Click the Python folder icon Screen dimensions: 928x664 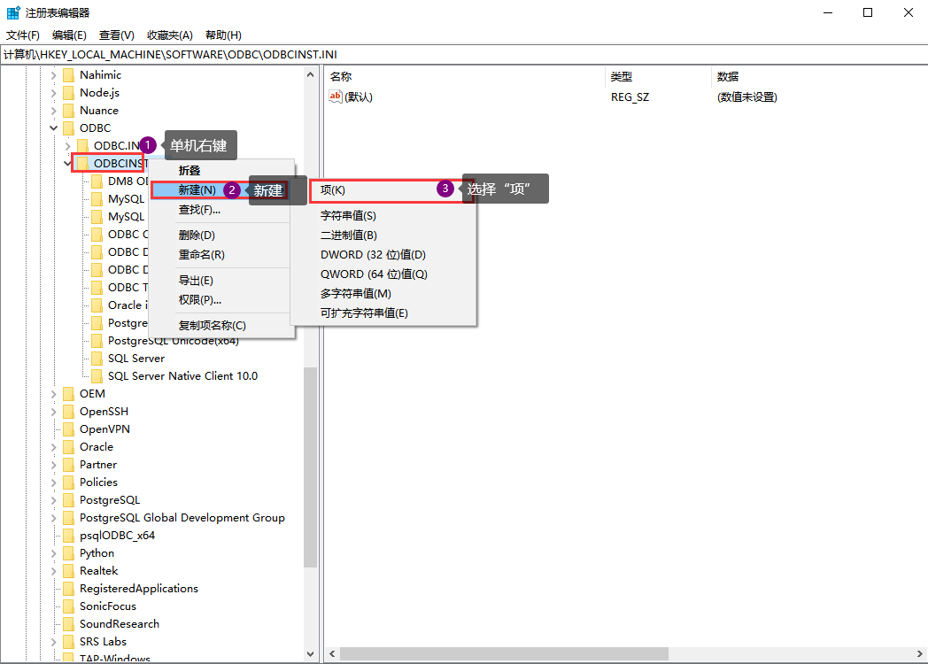69,554
